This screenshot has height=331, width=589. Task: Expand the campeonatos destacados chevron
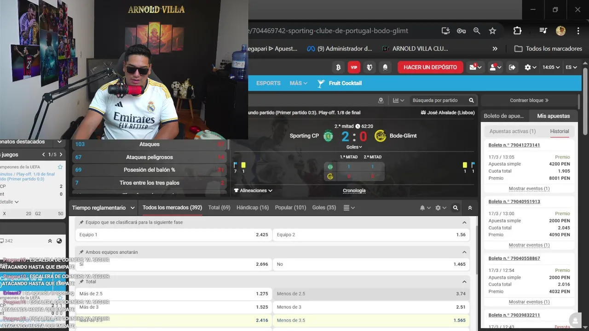tap(59, 142)
